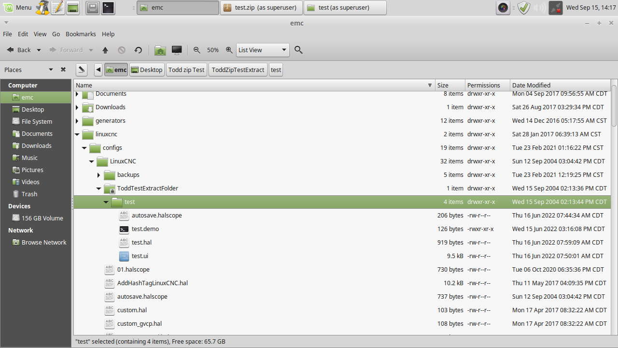Open the terminal launcher in panel
618x348 pixels.
[x=108, y=8]
